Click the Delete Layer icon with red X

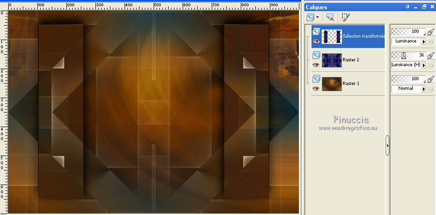330,18
